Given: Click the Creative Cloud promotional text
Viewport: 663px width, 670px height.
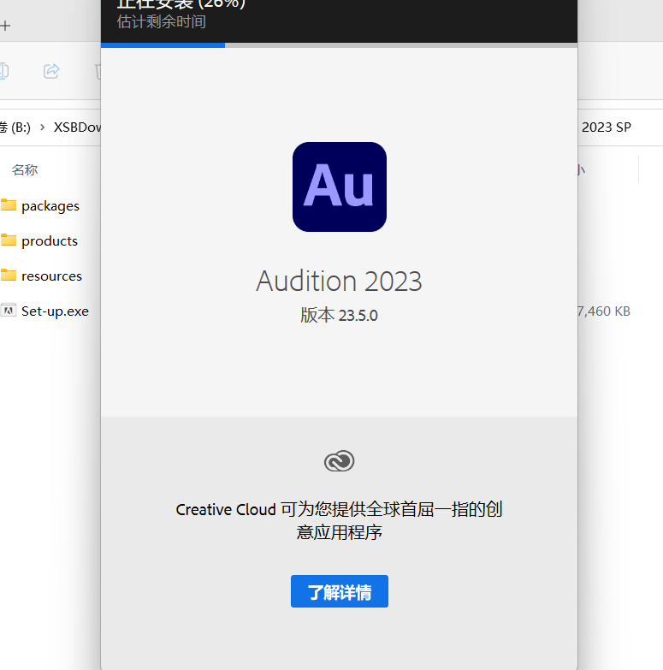Looking at the screenshot, I should point(339,521).
